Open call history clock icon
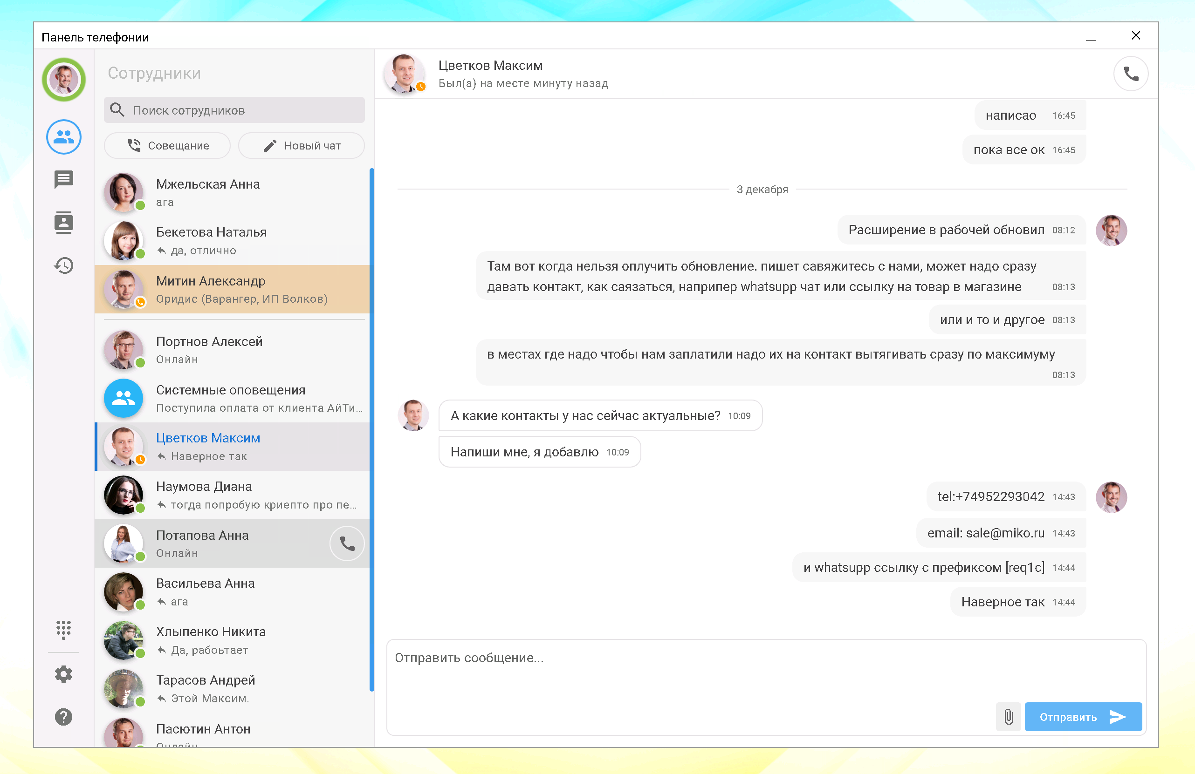 [64, 265]
